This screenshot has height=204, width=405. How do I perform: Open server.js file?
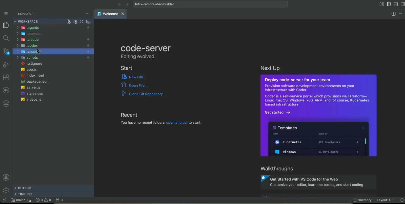tap(53, 87)
